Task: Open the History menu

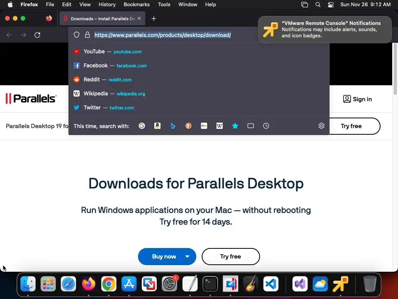Action: (107, 5)
